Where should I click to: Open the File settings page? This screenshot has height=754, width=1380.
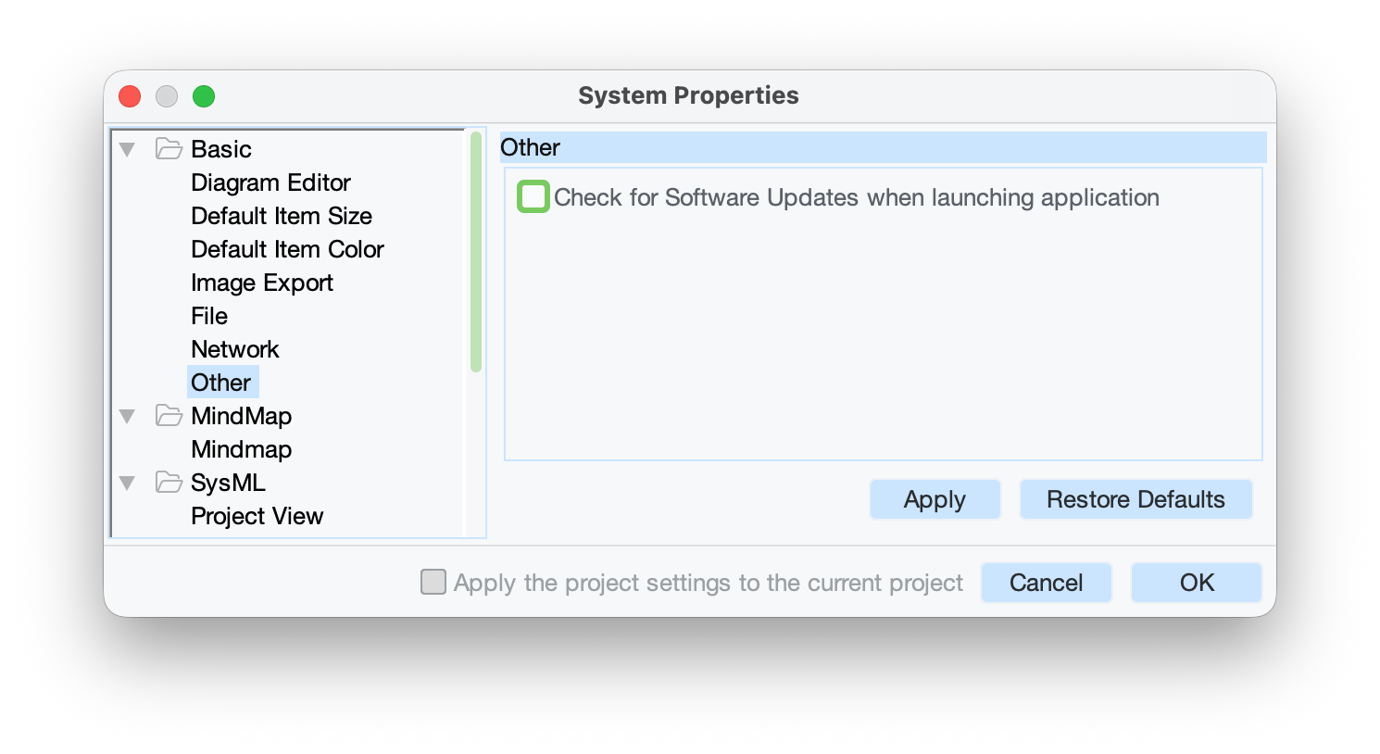[209, 316]
